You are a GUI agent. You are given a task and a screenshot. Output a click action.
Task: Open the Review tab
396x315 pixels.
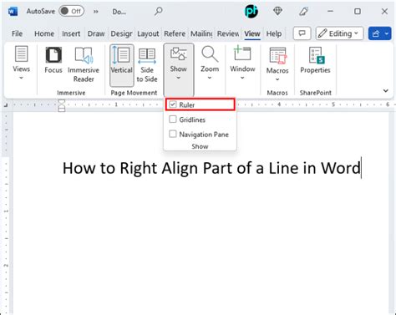tap(228, 33)
